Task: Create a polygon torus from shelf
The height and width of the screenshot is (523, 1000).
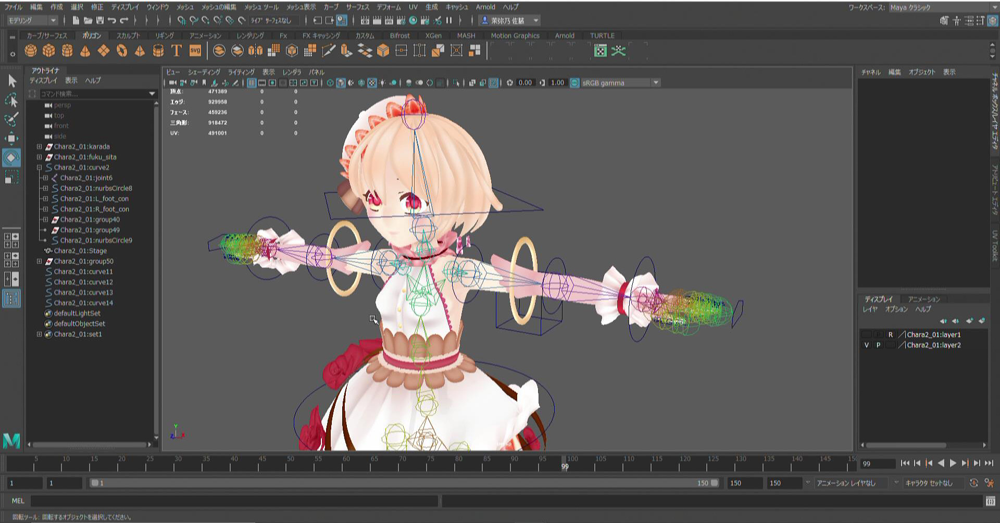Action: pyautogui.click(x=122, y=51)
